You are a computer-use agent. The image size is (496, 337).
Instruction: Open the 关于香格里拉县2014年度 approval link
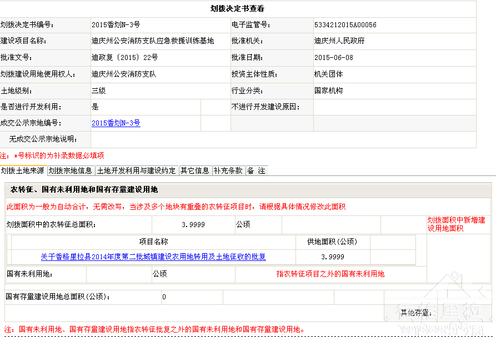[153, 257]
